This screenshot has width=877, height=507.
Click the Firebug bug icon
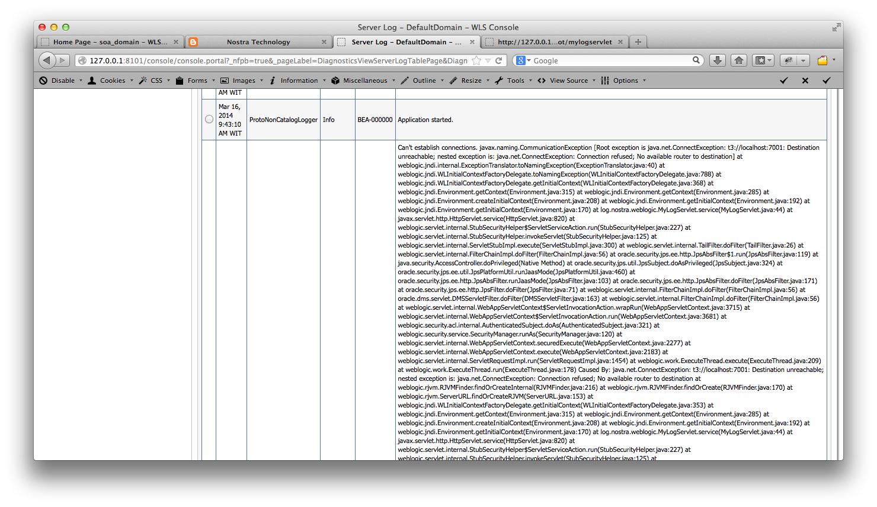[x=788, y=60]
